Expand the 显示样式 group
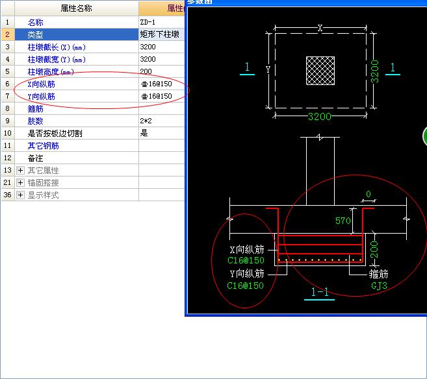 tap(20, 195)
